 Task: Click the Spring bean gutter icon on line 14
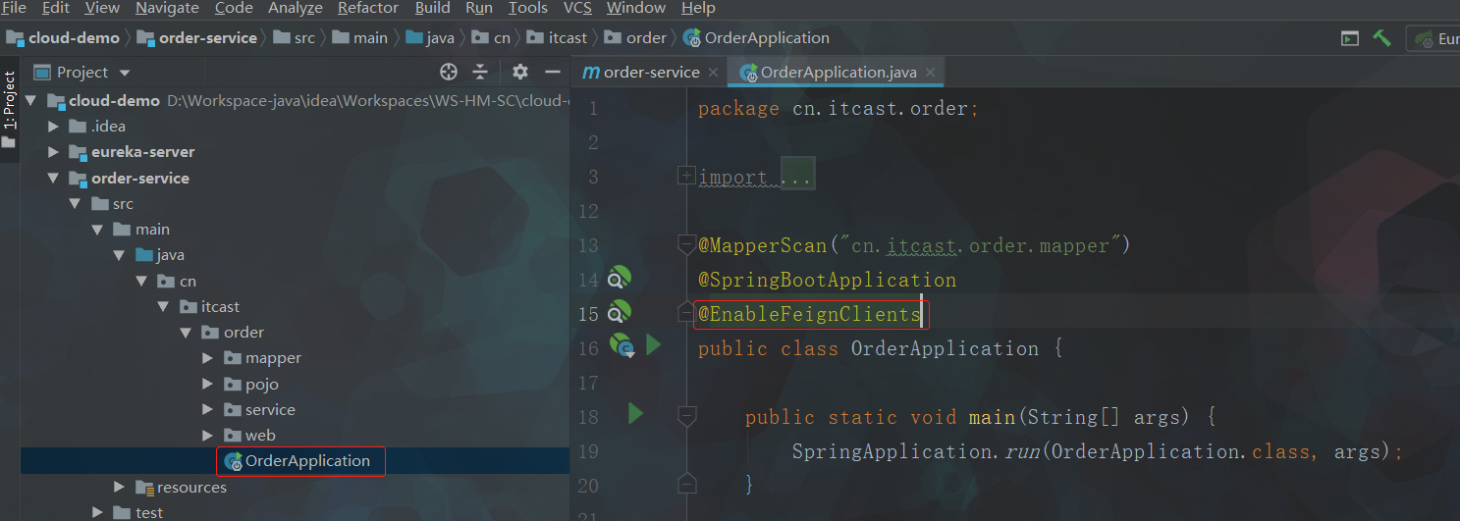pyautogui.click(x=620, y=279)
